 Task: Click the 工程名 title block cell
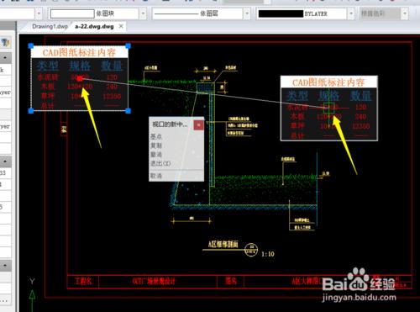(x=83, y=281)
